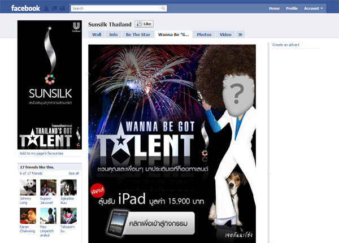The width and height of the screenshot is (339, 243).
Task: Open 6 of 17 friends link
Action: [31, 173]
